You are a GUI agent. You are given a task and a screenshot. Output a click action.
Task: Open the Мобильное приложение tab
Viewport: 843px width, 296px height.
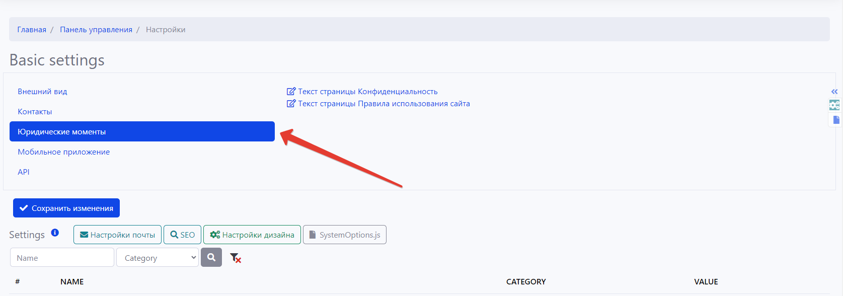(63, 152)
